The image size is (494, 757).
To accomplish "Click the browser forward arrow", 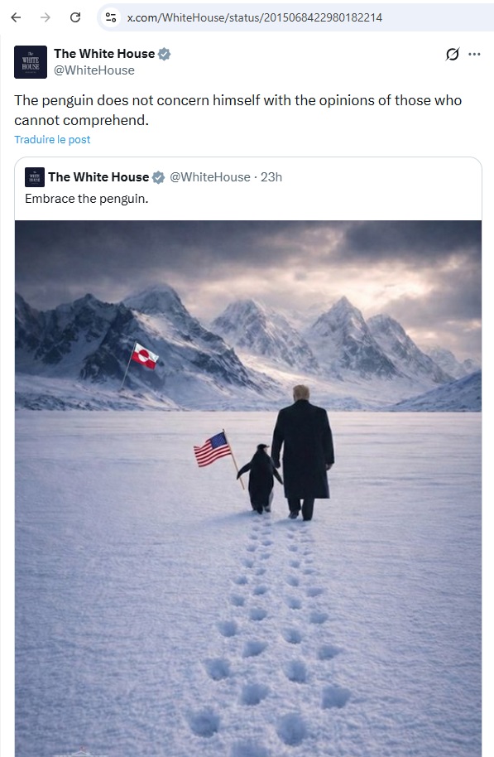I will [46, 17].
